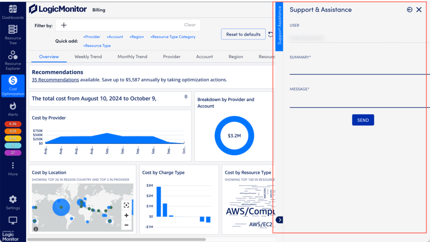This screenshot has width=430, height=242.
Task: Click the More icon in the sidebar
Action: click(13, 166)
